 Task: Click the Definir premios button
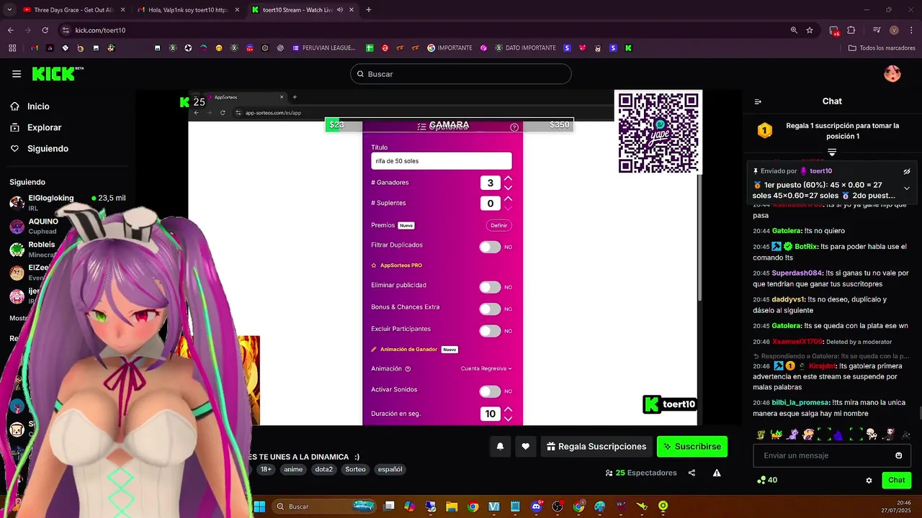(499, 225)
